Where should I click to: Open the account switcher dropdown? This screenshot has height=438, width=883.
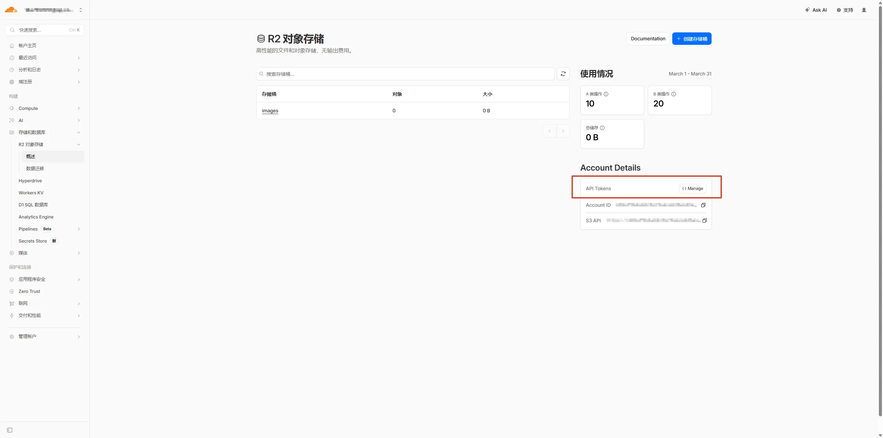click(80, 10)
